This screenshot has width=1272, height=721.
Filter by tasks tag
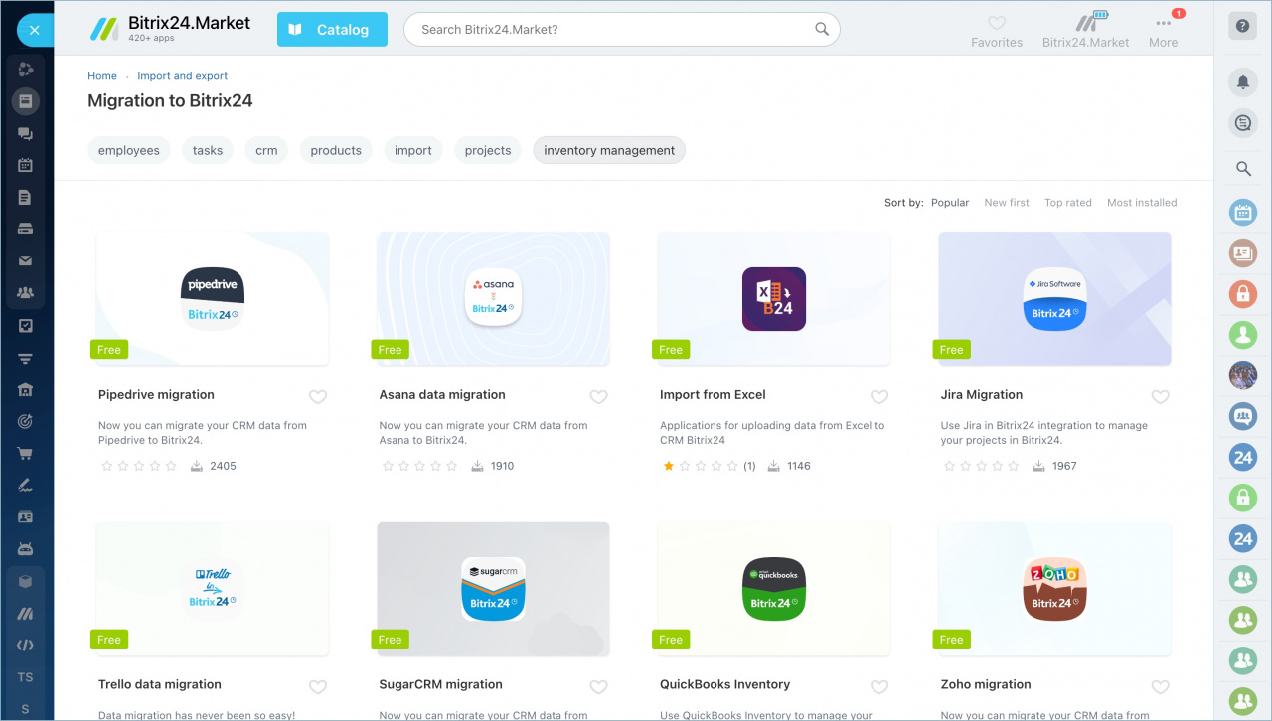(x=208, y=150)
